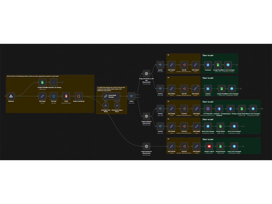Screen dimensions: 272x204
Task: Open the Call HIL1 node
Action: (184, 89)
